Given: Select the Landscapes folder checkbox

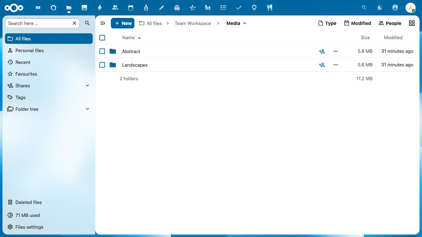Looking at the screenshot, I should (102, 65).
